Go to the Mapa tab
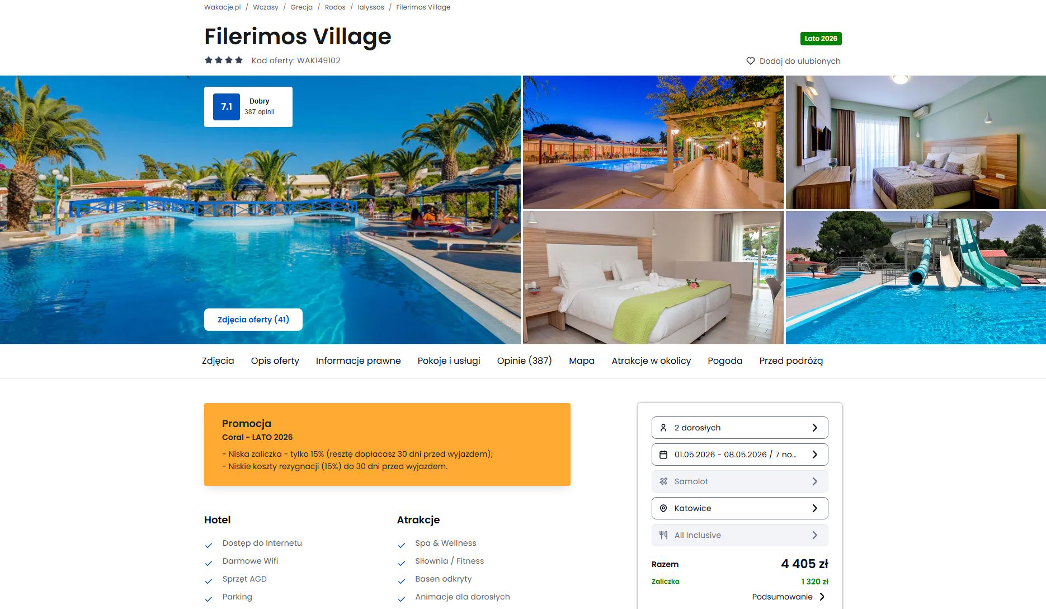The height and width of the screenshot is (609, 1046). tap(582, 361)
